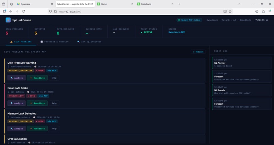Image resolution: width=274 pixels, height=145 pixels.
Task: Click api-gateway service label
Action: coord(17,92)
